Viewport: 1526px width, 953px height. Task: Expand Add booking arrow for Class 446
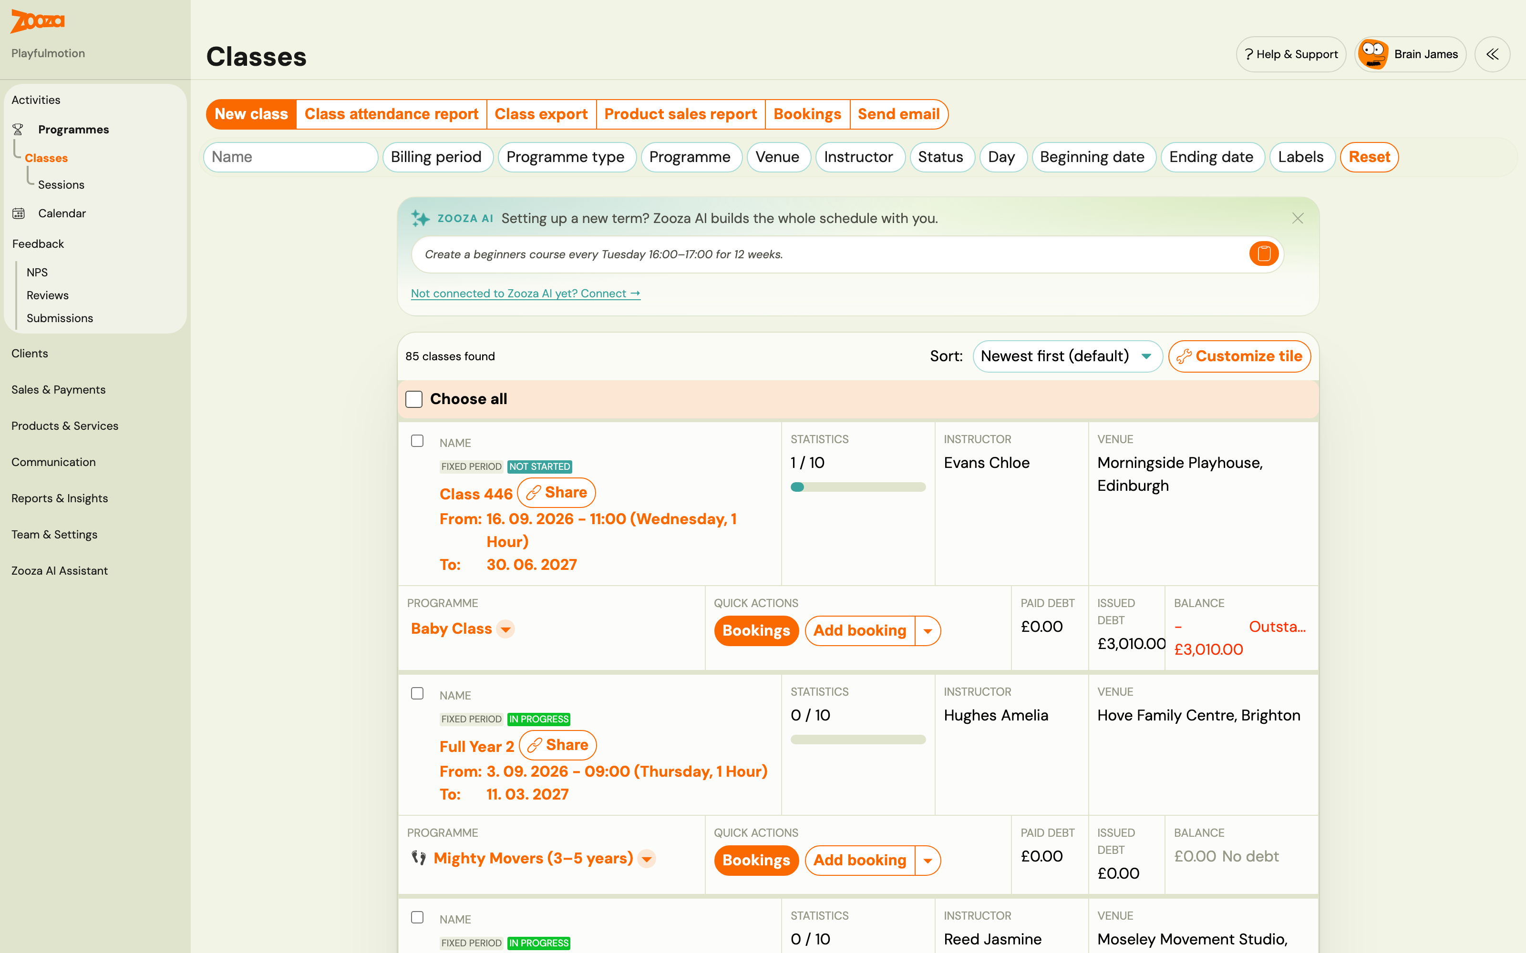point(928,630)
